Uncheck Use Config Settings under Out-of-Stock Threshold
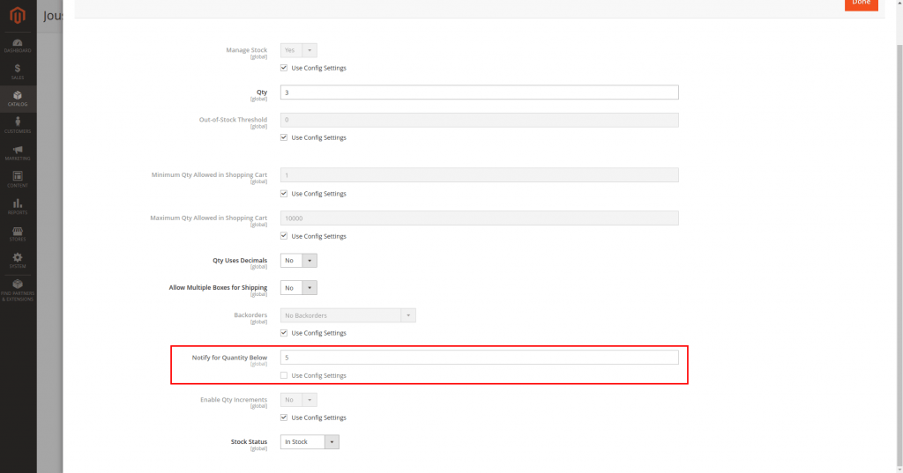Viewport: 903px width, 473px height. [x=284, y=137]
